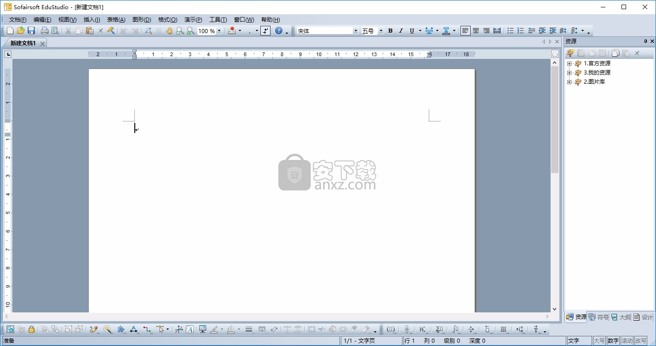The image size is (656, 346).
Task: Enable right text alignment
Action: [487, 31]
